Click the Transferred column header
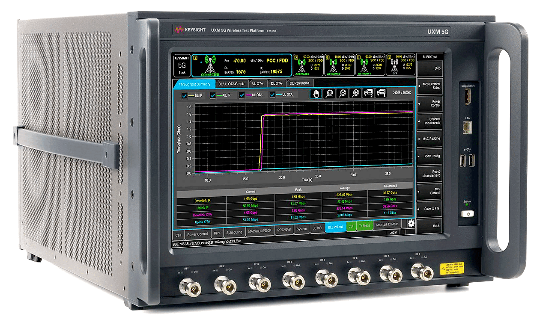 pyautogui.click(x=390, y=186)
